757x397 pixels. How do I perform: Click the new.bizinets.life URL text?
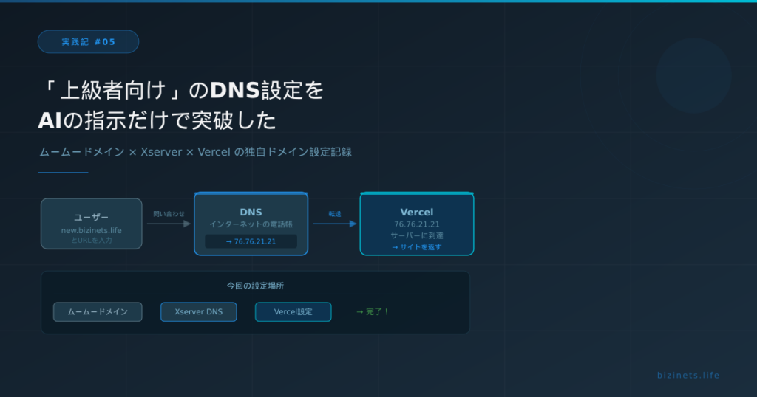point(91,231)
